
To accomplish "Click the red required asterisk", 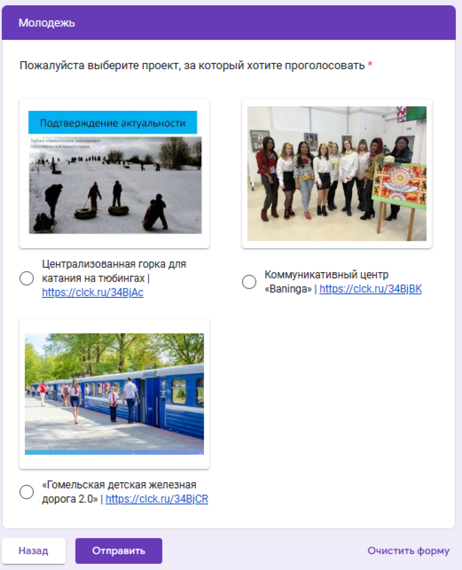I will coord(370,65).
